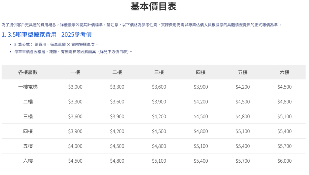
Task: Select the 五樓 column header
Action: click(x=243, y=72)
